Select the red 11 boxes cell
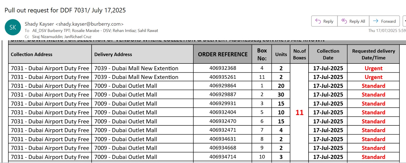 tap(299, 112)
